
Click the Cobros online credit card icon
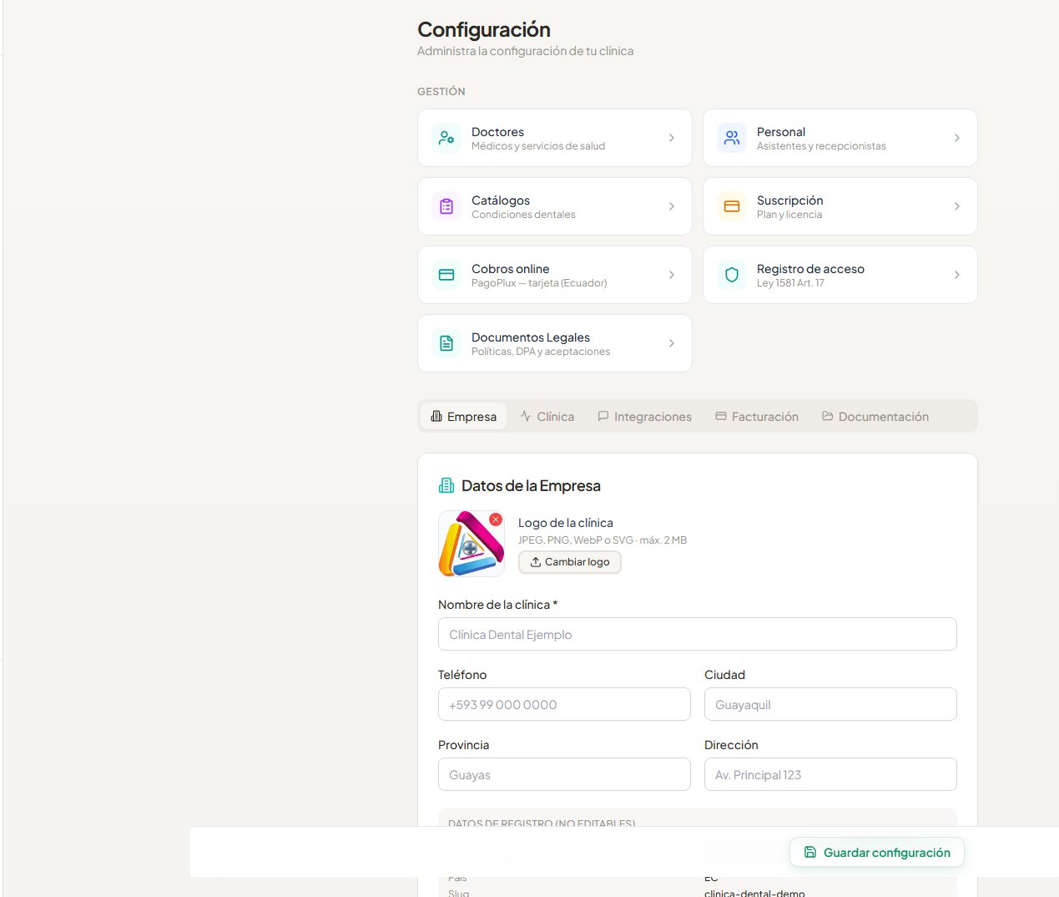click(446, 275)
